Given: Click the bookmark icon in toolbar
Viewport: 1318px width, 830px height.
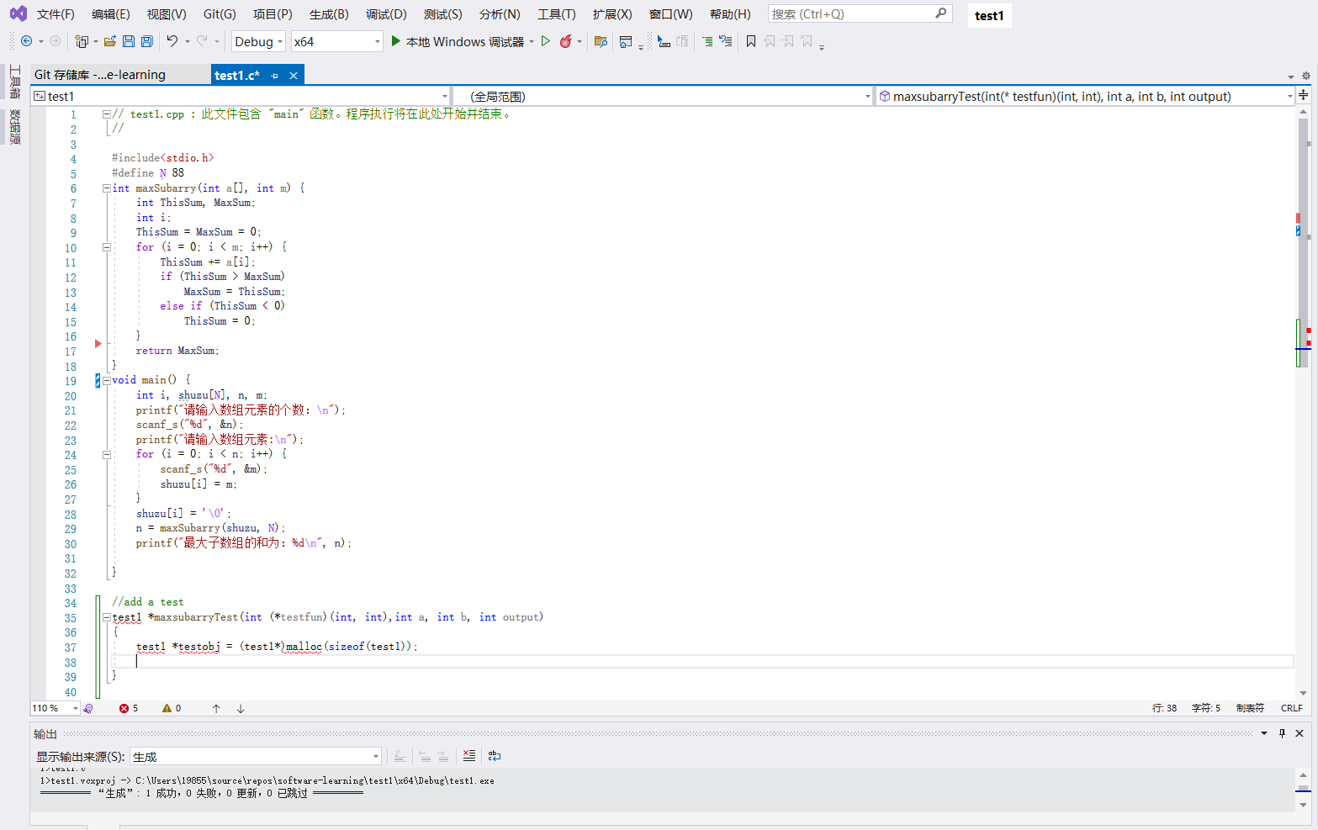Looking at the screenshot, I should [x=751, y=41].
